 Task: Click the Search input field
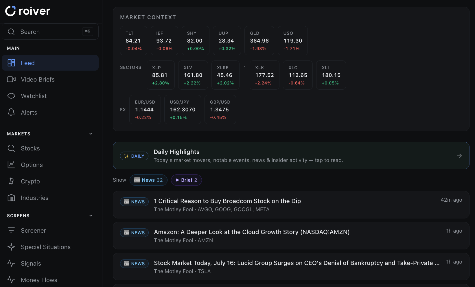(50, 32)
